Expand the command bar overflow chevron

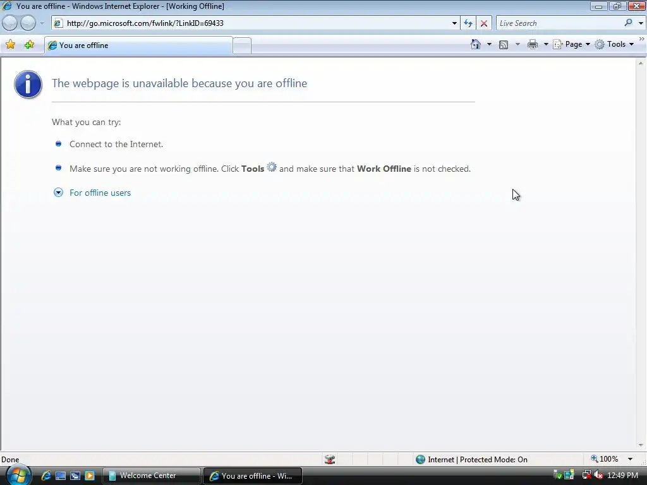(x=642, y=39)
